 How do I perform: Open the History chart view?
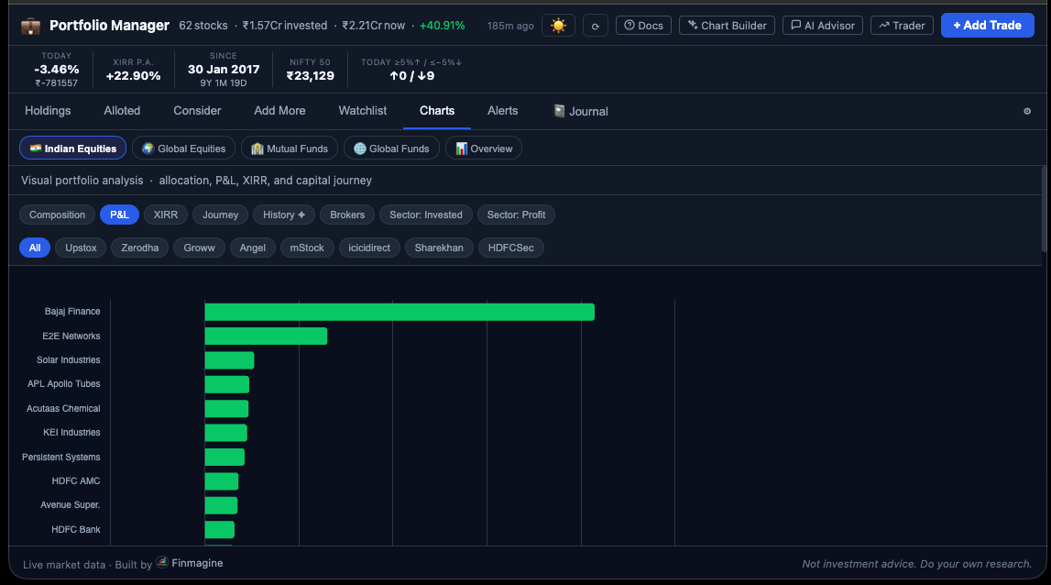[x=284, y=215]
